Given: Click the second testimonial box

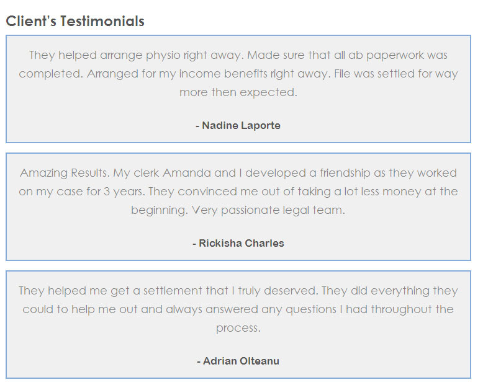Looking at the screenshot, I should (238, 206).
